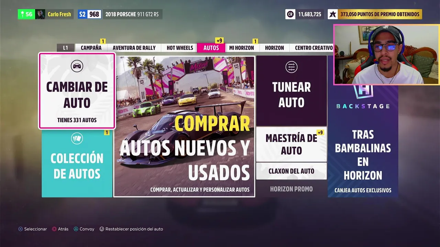Click the Canjea Autos Exclusivos text
440x247 pixels.
tap(363, 190)
